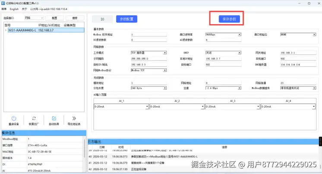The image size is (322, 174).
Task: Switch to the 参数配置 tab
Action: 126,19
